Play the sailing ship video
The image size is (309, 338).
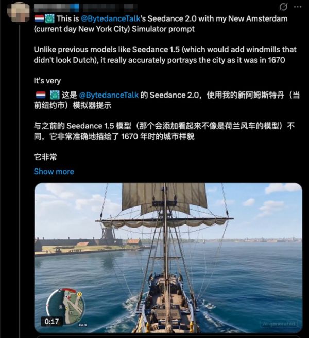coord(168,258)
